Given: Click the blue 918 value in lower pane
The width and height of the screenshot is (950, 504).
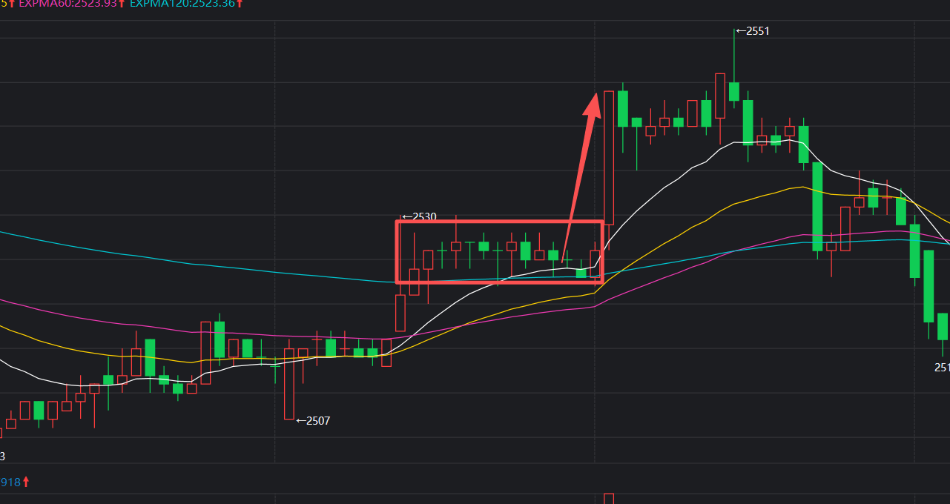Looking at the screenshot, I should point(10,483).
